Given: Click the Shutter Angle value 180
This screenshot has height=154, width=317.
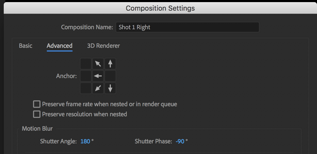Looking at the screenshot, I should (85, 141).
